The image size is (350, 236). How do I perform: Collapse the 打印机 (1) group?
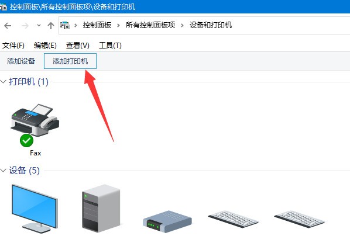click(x=3, y=82)
